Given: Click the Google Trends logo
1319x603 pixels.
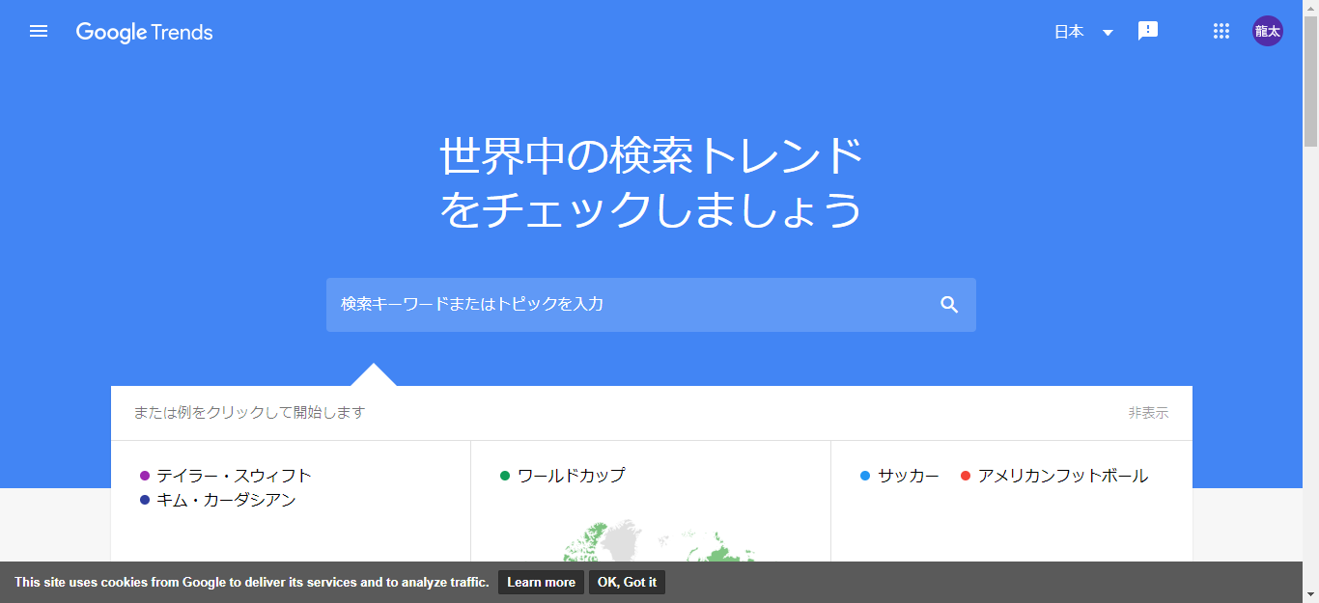Looking at the screenshot, I should (x=145, y=32).
